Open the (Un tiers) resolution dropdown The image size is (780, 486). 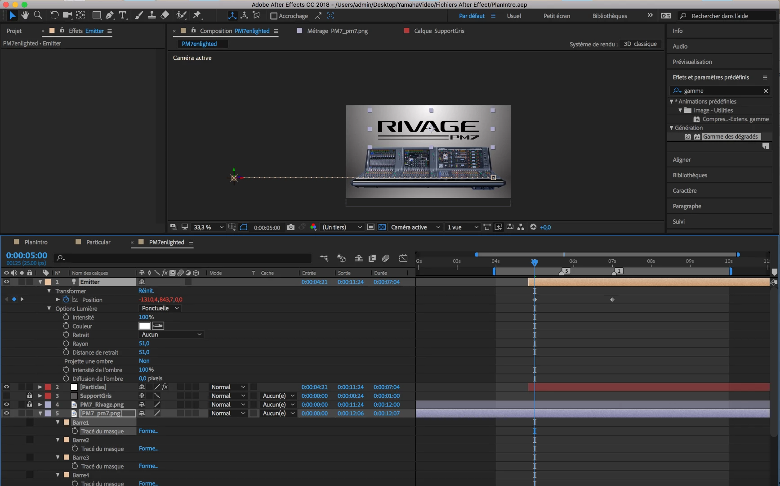tap(342, 227)
